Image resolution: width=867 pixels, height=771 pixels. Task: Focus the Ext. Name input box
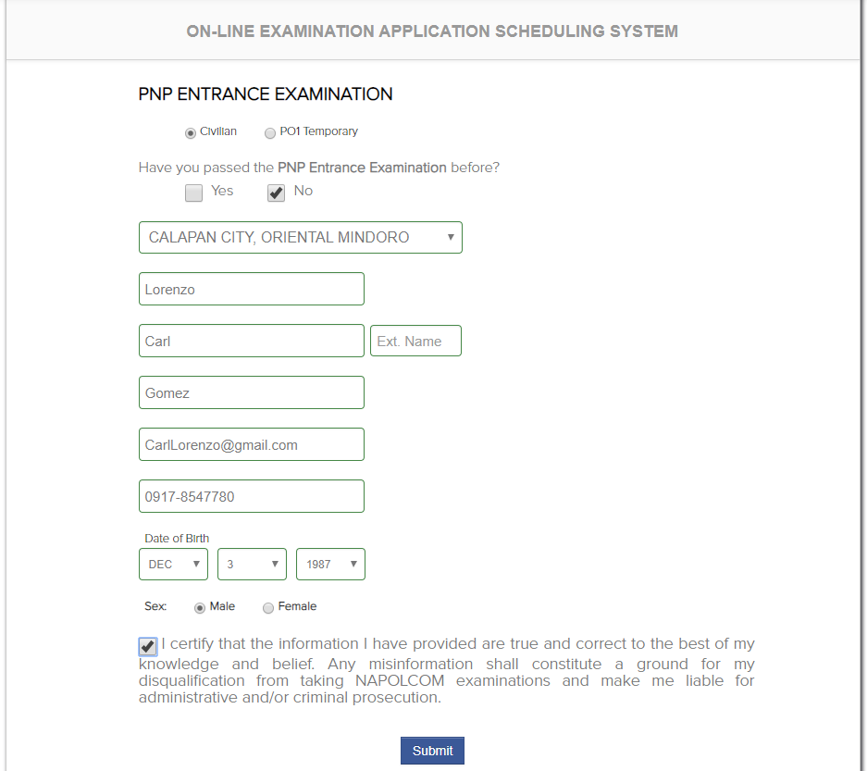415,341
